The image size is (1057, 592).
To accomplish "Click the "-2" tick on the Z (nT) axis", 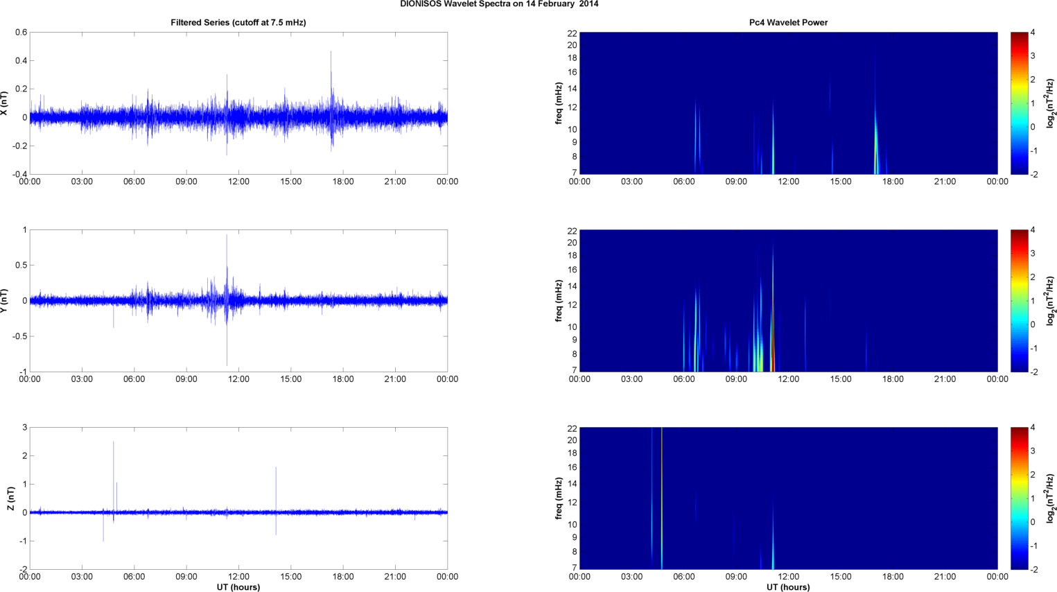I will (x=22, y=570).
